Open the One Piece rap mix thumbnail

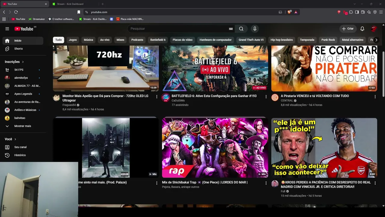215,148
